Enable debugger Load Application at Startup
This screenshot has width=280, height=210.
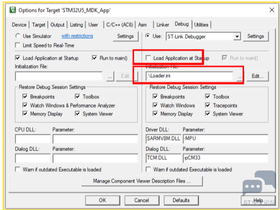click(x=148, y=58)
